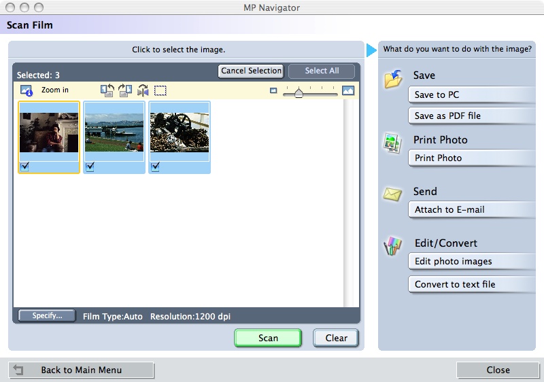The height and width of the screenshot is (382, 544).
Task: Uncheck the first thumbnail's checkbox
Action: coord(24,167)
